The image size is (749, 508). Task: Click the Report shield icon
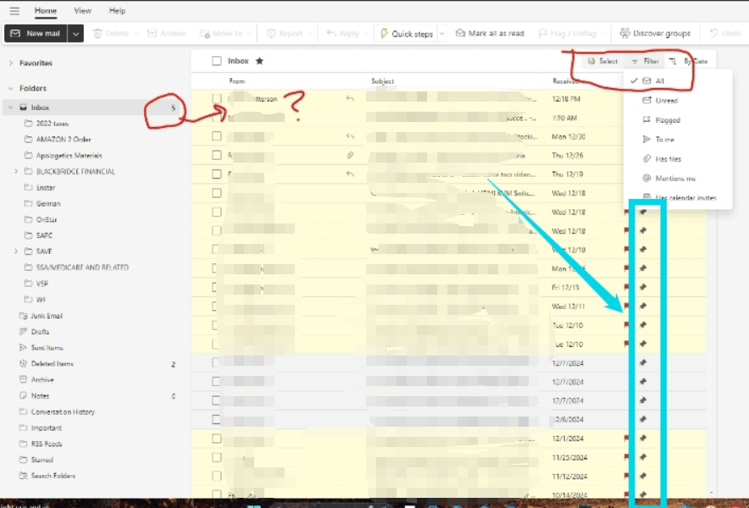point(271,33)
